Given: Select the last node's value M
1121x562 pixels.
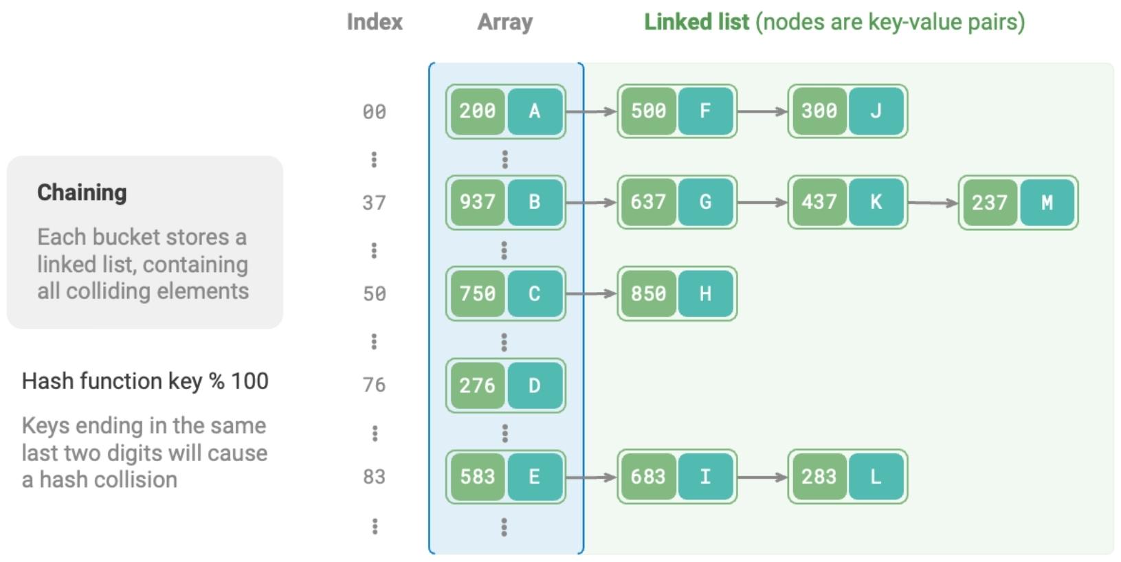Looking at the screenshot, I should 1047,202.
